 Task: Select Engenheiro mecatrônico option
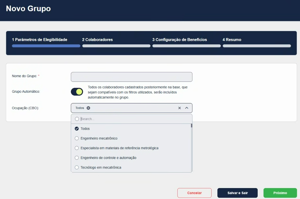pos(132,138)
